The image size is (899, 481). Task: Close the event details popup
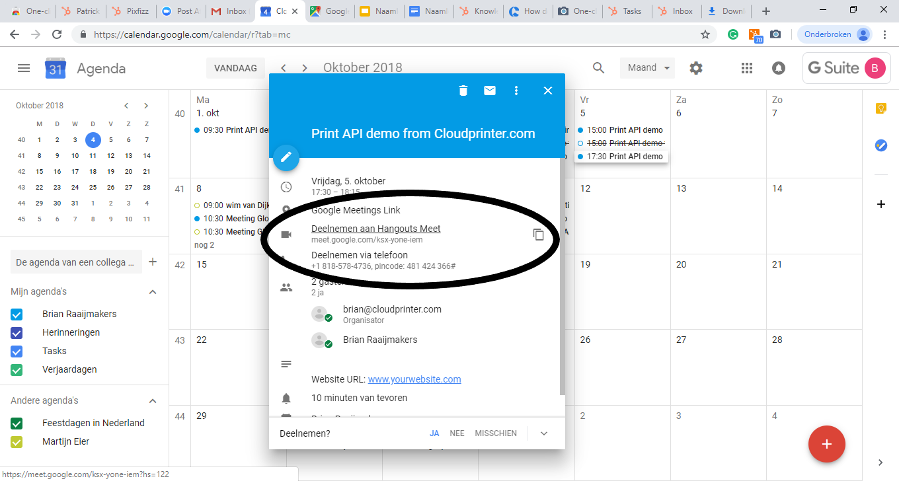tap(548, 91)
